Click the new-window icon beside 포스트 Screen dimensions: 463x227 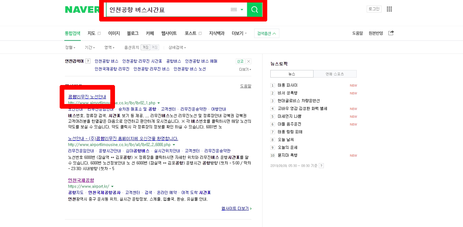(200, 33)
